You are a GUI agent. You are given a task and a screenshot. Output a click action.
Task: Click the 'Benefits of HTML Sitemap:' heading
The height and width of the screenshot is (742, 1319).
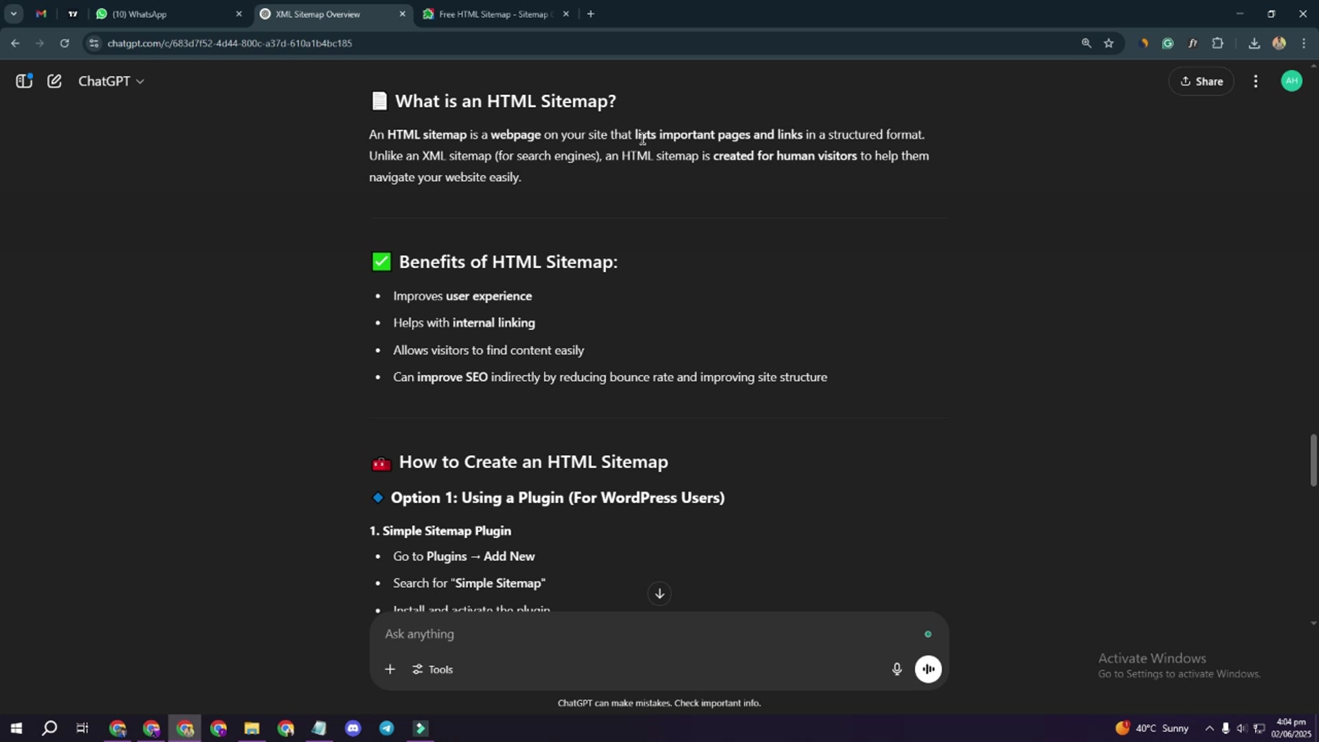tap(508, 262)
